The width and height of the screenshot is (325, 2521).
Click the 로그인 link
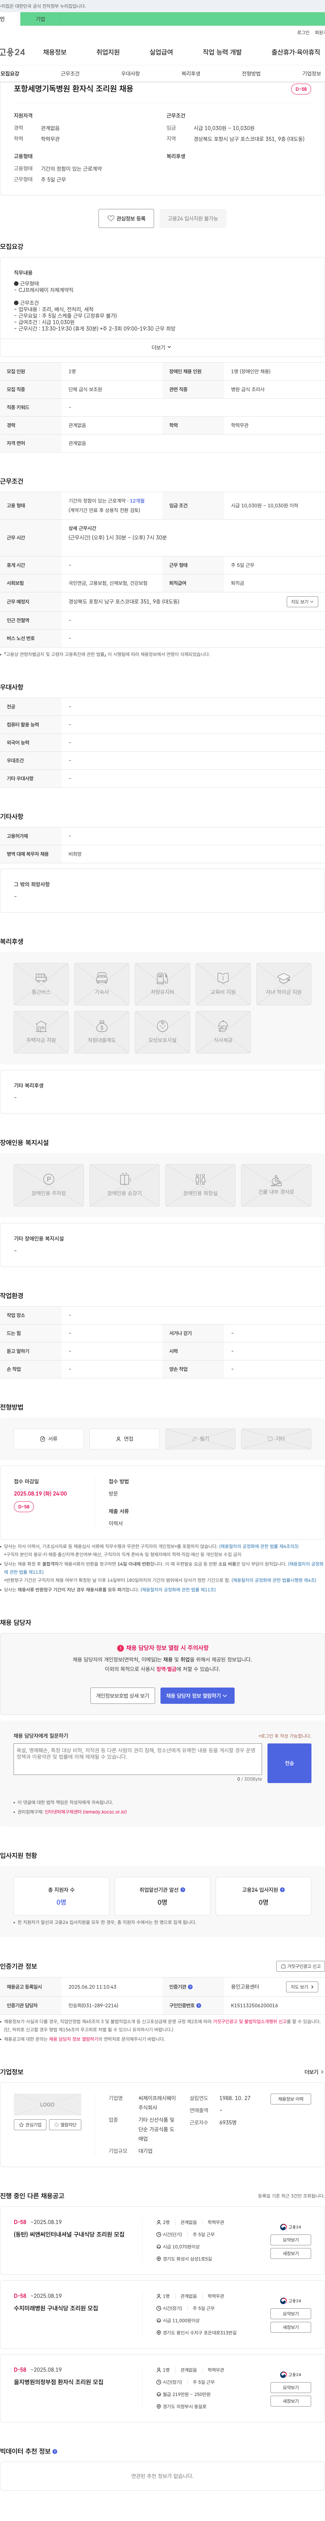(x=303, y=32)
